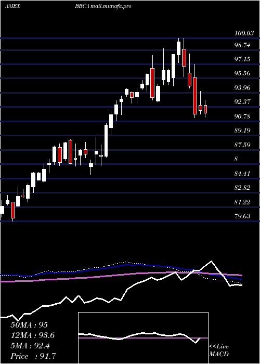Image resolution: width=260 pixels, height=364 pixels.
Task: Click the 50MA : 95 reading
Action: coord(29,325)
